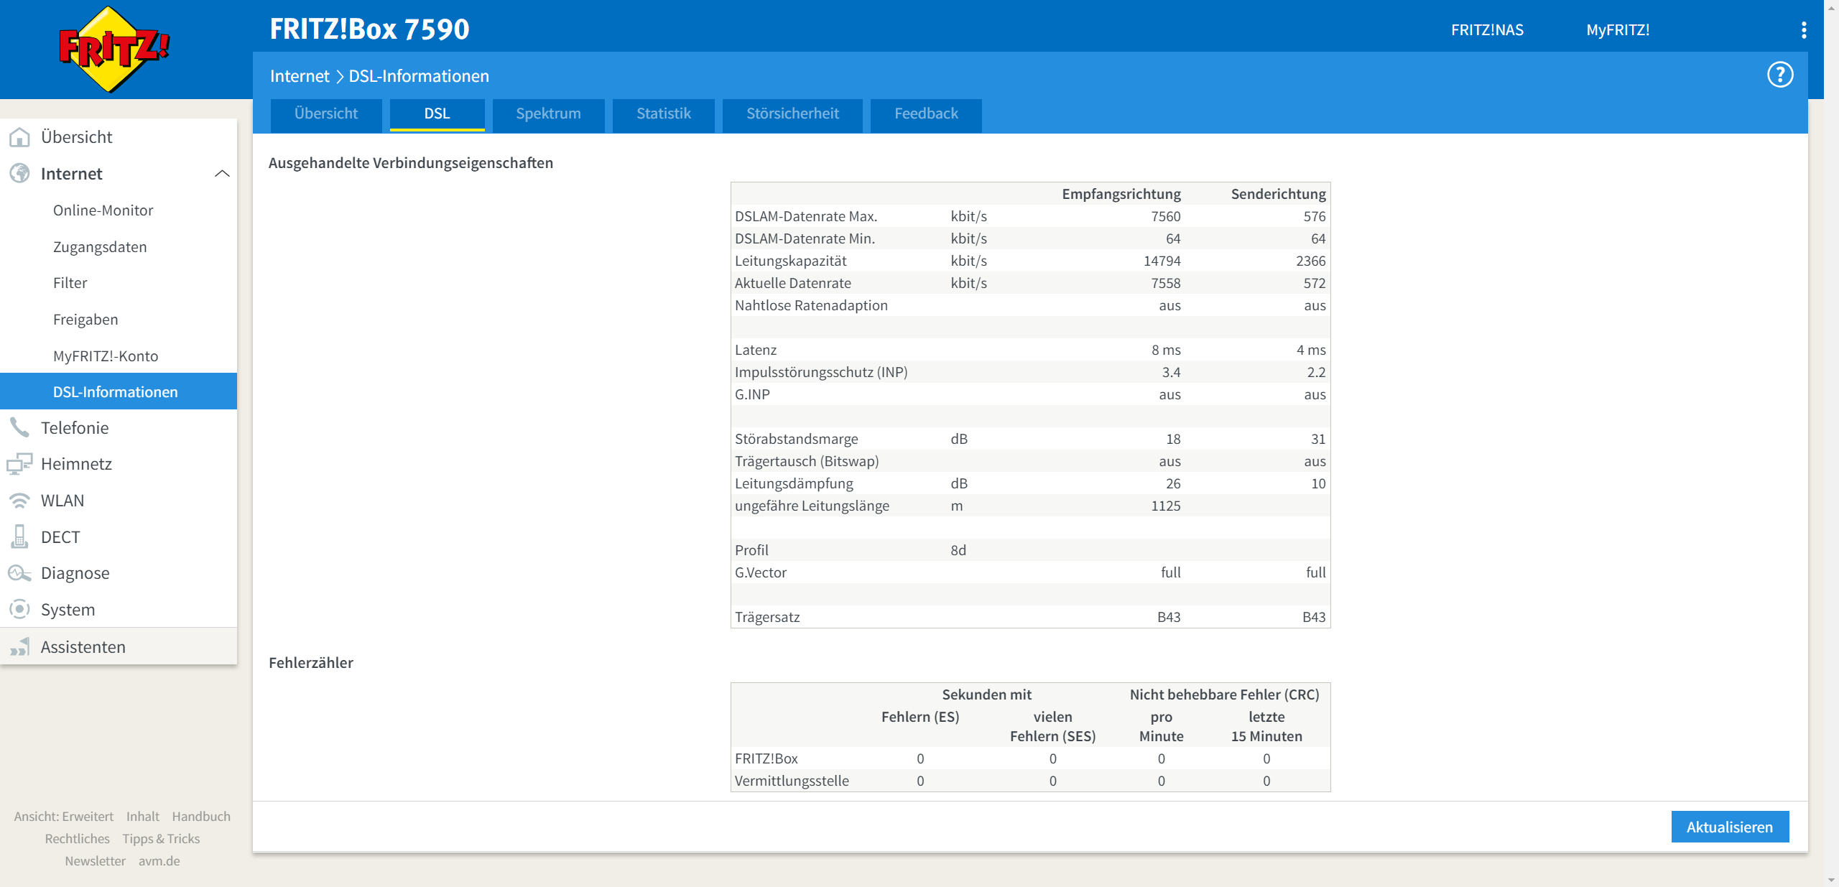
Task: Open the three-dot options menu
Action: tap(1803, 30)
